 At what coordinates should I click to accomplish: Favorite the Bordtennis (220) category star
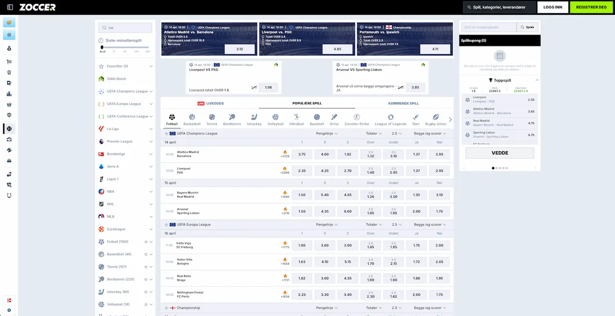[145, 279]
